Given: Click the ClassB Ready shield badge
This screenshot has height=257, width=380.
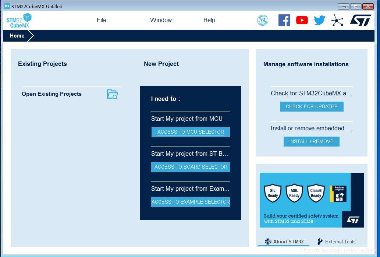Looking at the screenshot, I should [x=316, y=193].
